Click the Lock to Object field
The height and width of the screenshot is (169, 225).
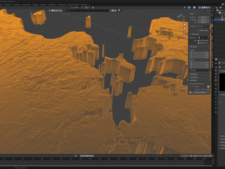click(x=203, y=38)
